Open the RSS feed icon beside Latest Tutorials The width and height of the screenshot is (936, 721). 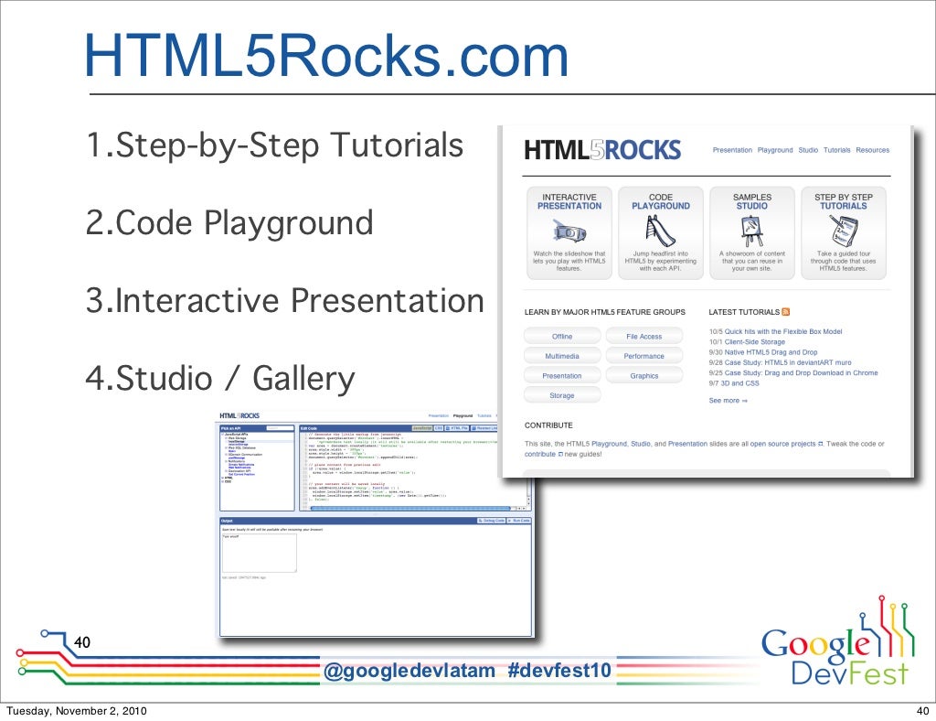tap(785, 312)
